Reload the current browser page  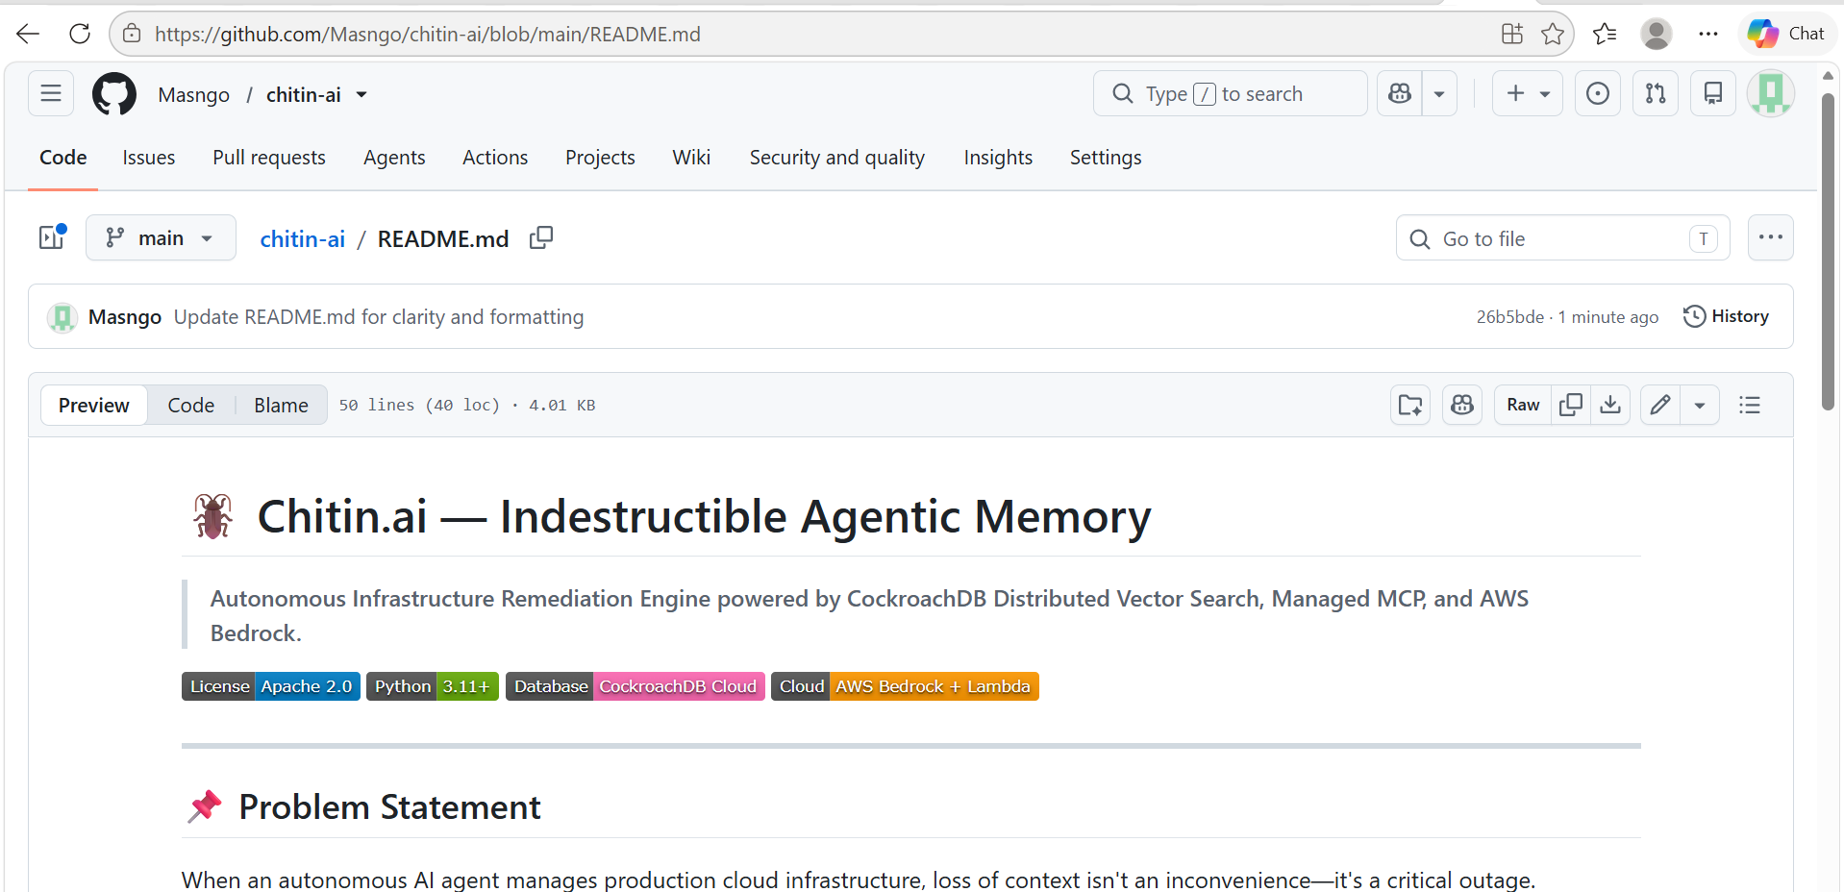tap(80, 35)
